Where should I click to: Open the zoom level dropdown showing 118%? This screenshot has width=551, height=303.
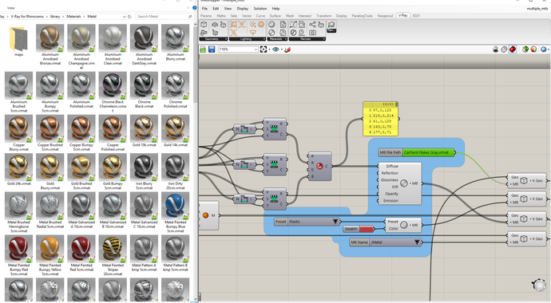[x=238, y=49]
